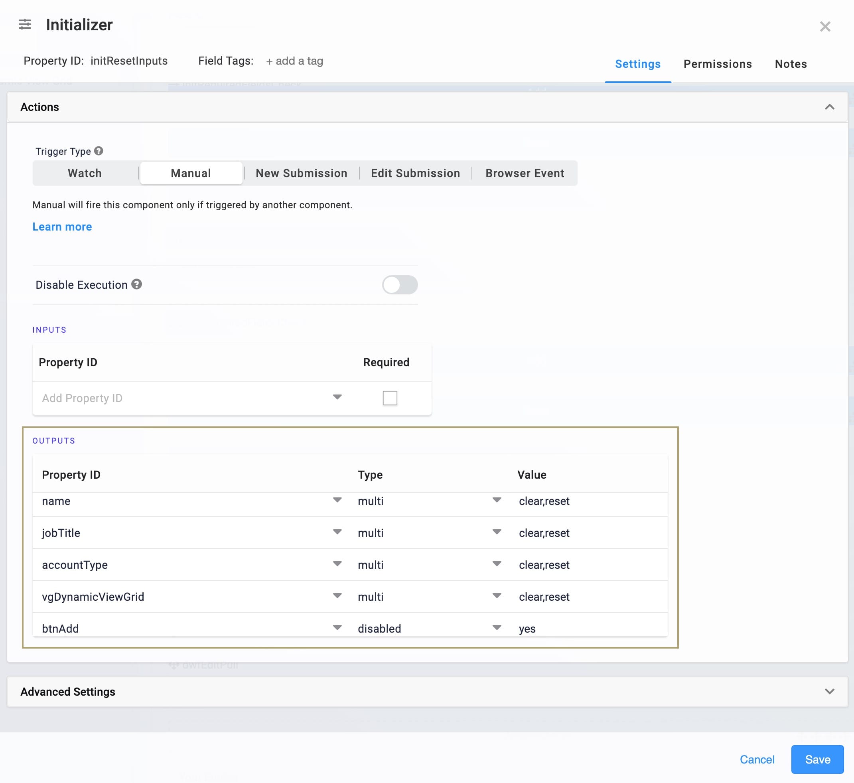Viewport: 854px width, 783px height.
Task: Check the Required checkbox in Inputs
Action: coord(390,398)
